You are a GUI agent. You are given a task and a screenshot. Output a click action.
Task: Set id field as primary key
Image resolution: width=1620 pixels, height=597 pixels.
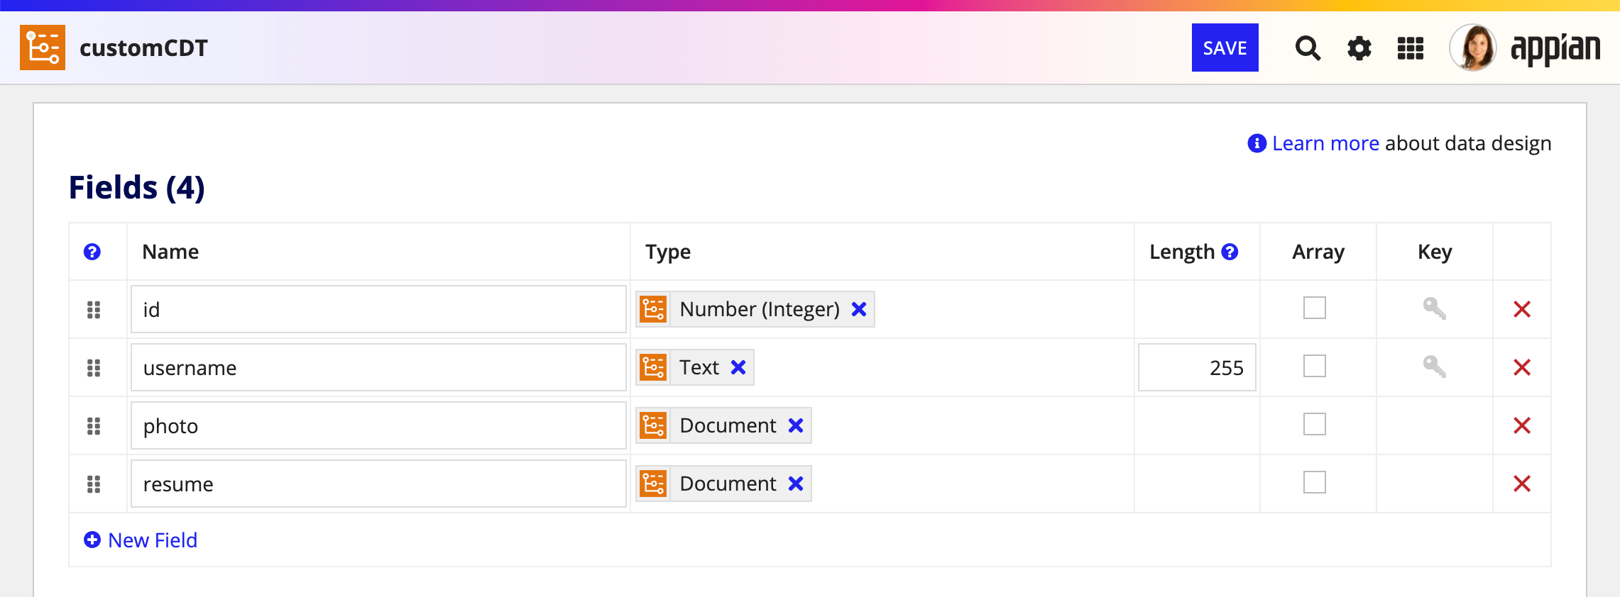pyautogui.click(x=1435, y=308)
